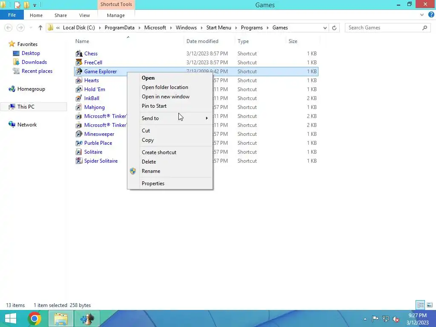Open the Home ribbon tab

(36, 15)
